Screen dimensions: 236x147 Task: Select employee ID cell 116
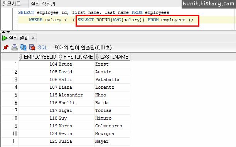point(38,103)
